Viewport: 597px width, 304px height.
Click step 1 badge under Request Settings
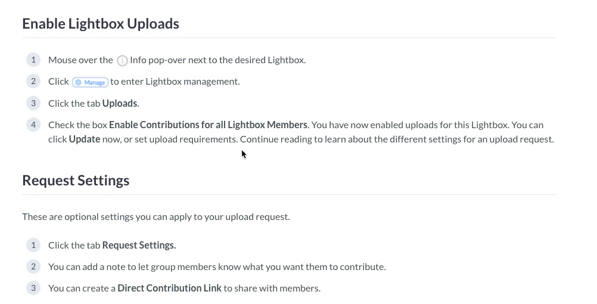pyautogui.click(x=33, y=245)
